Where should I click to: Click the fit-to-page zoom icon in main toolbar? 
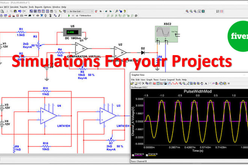click(199, 11)
